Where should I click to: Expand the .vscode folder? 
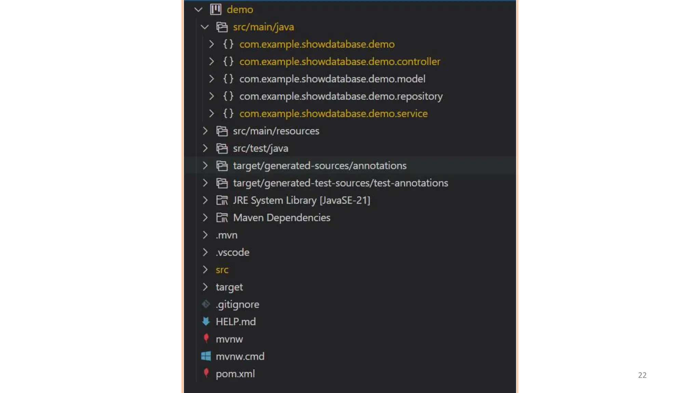click(205, 252)
